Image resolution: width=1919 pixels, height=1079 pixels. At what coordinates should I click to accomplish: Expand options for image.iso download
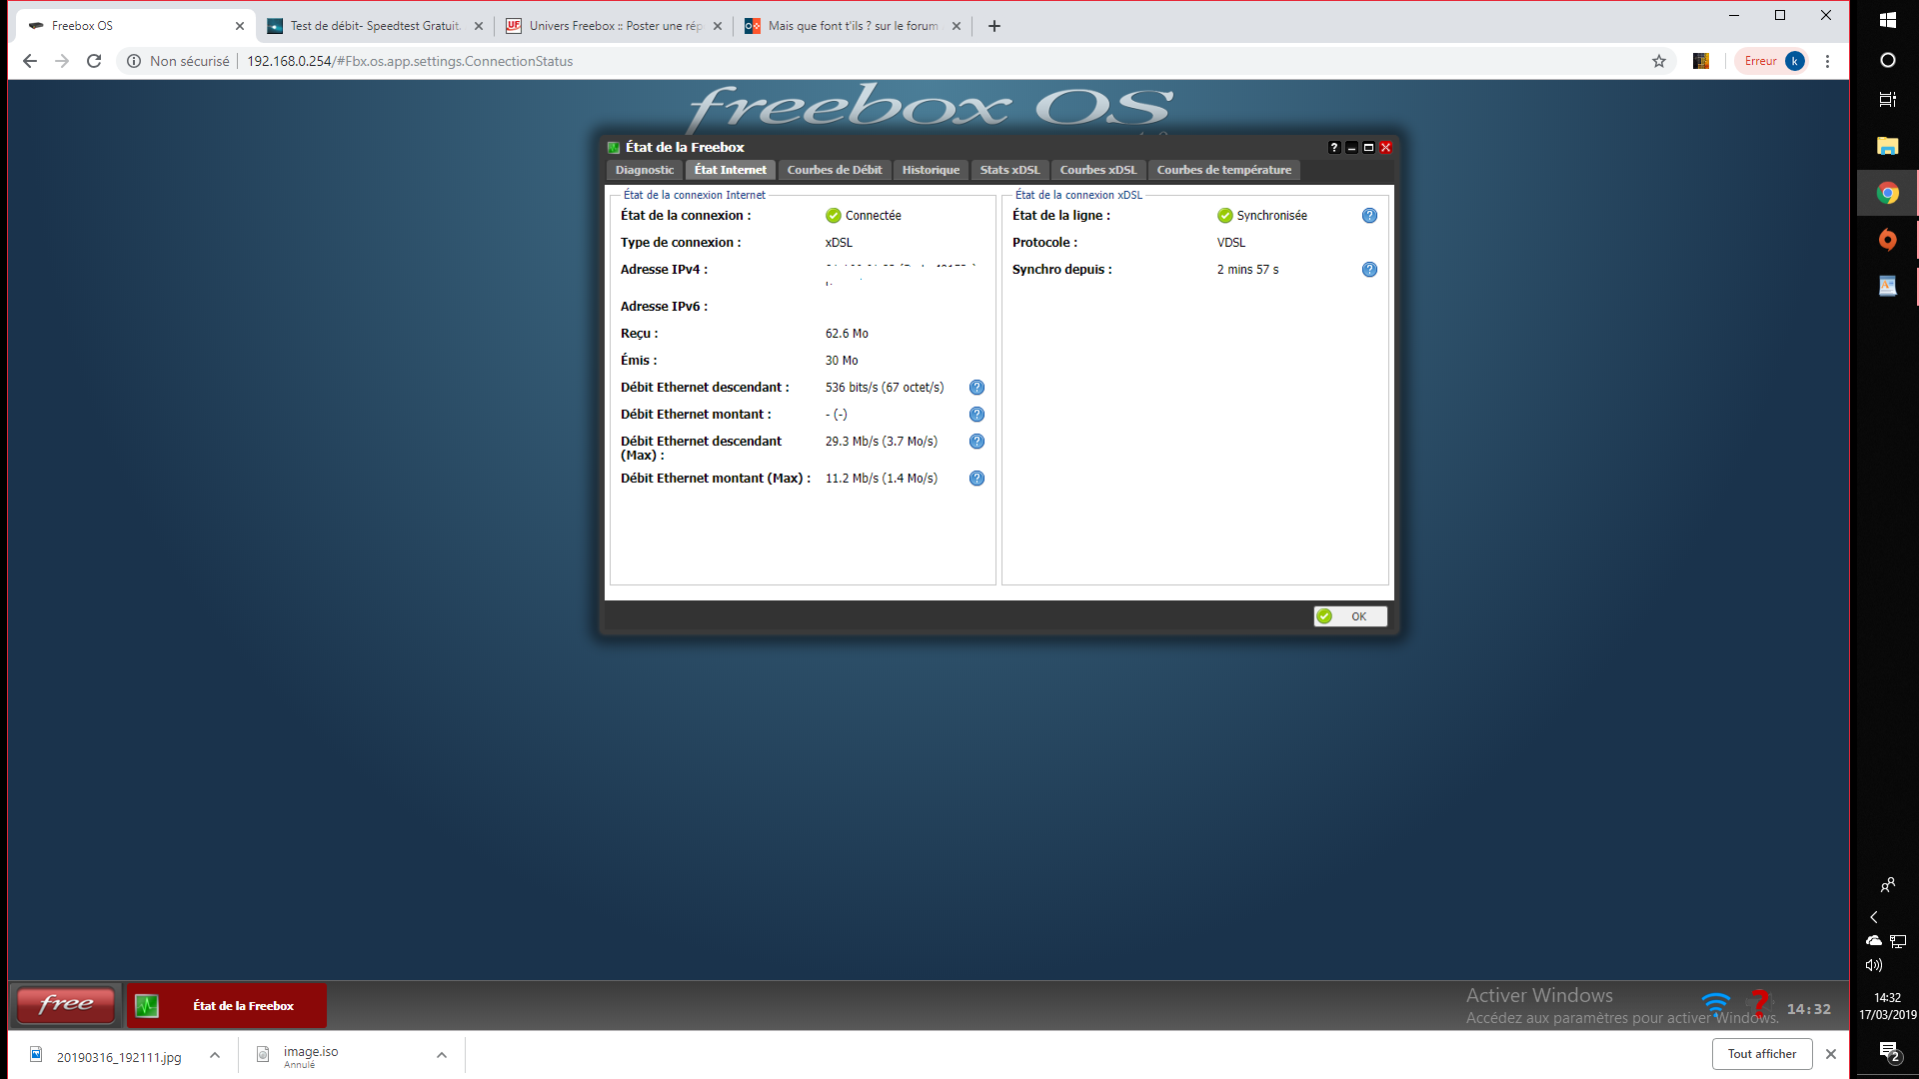tap(442, 1055)
